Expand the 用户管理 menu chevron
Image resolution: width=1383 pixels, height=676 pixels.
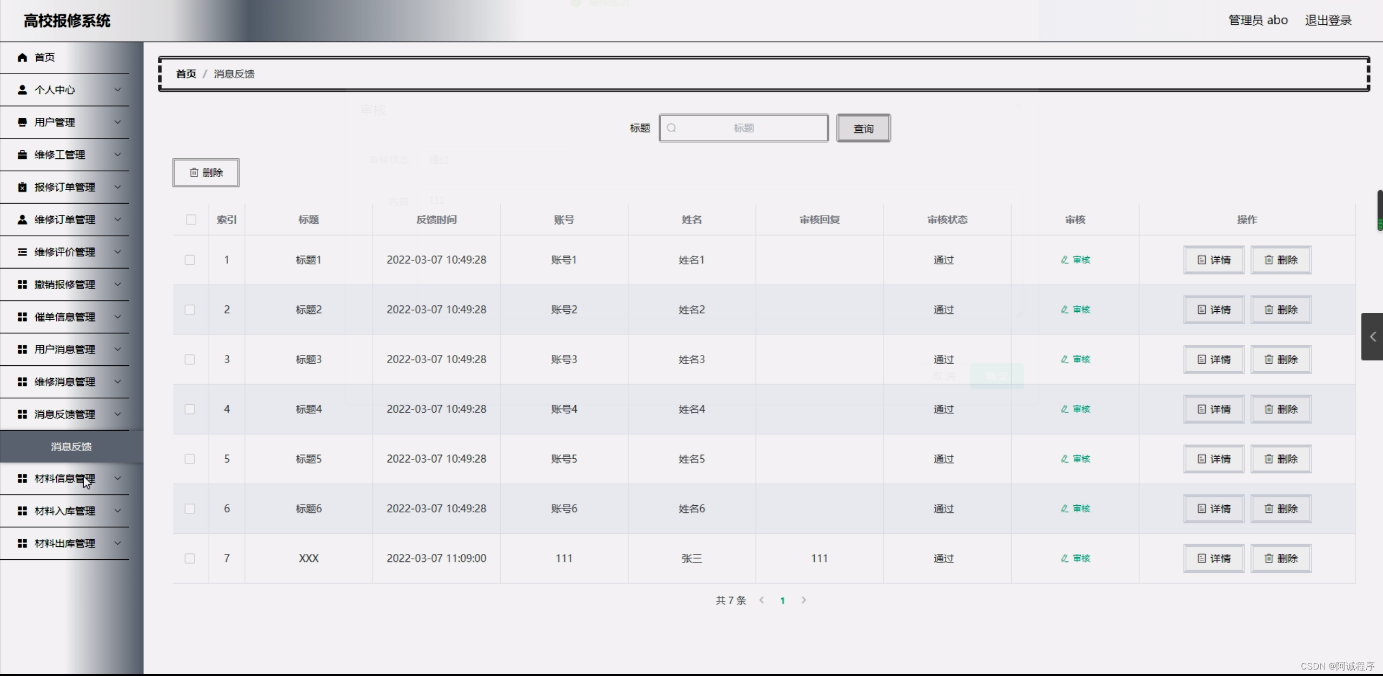point(117,122)
